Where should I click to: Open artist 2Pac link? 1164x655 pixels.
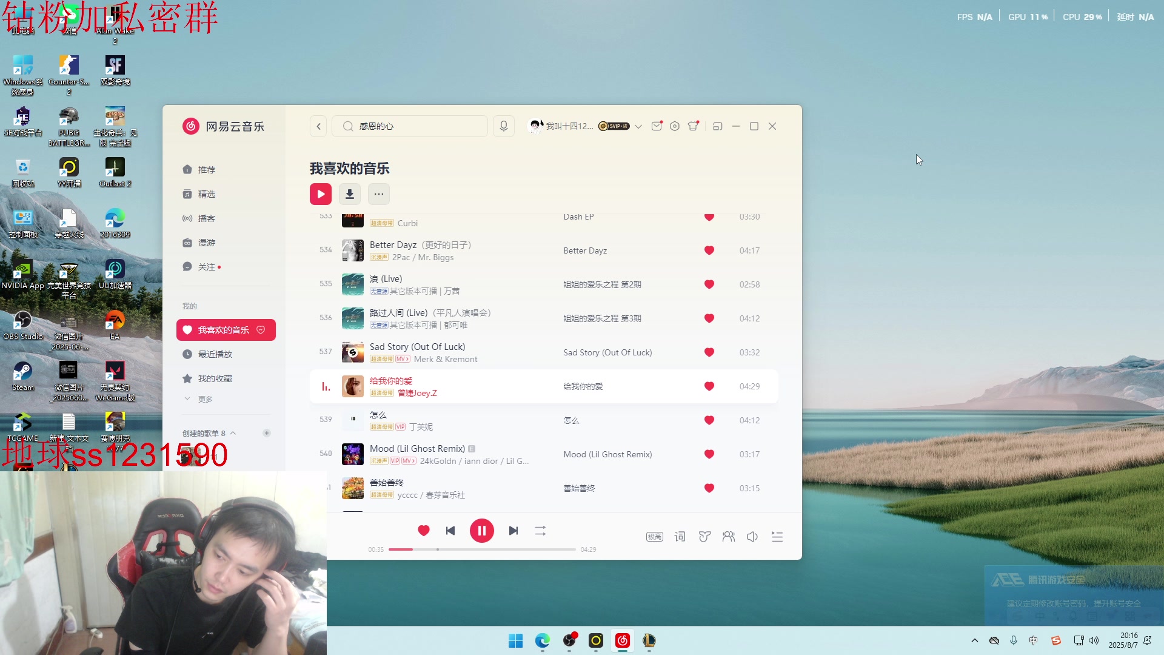click(401, 257)
